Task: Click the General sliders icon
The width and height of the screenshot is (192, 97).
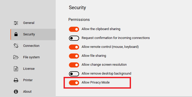Action: click(x=16, y=23)
